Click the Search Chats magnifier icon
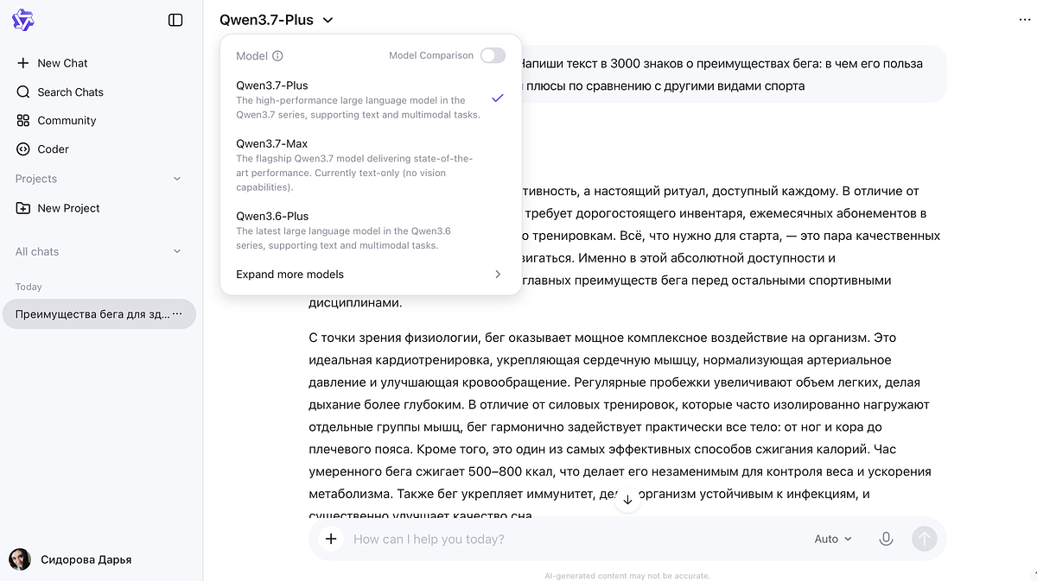The width and height of the screenshot is (1037, 581). pos(23,92)
